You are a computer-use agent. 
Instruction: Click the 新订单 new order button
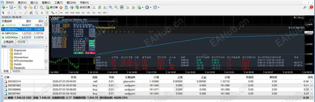click(x=52, y=7)
